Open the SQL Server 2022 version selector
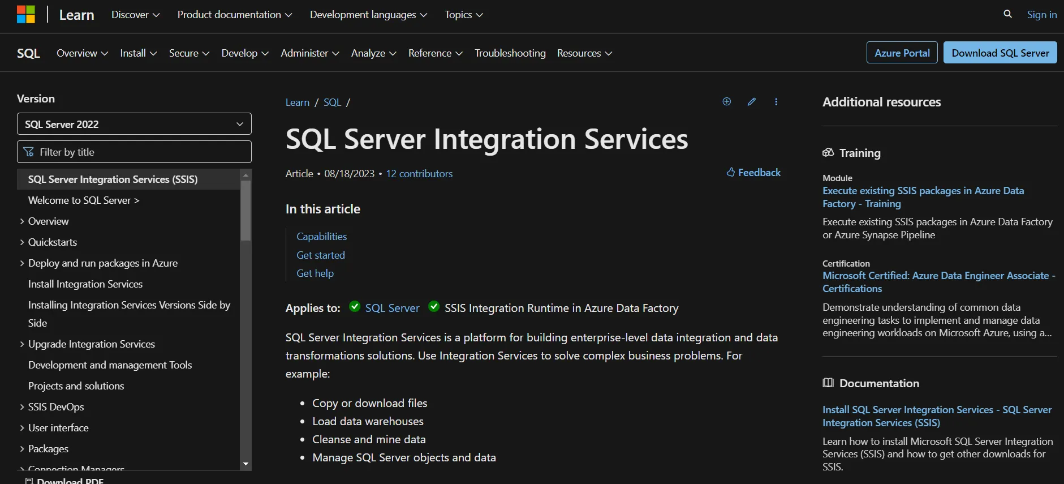The image size is (1064, 484). [134, 124]
